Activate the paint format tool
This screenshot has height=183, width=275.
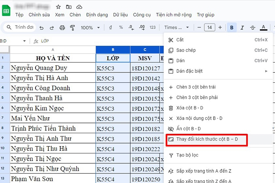coord(72,27)
